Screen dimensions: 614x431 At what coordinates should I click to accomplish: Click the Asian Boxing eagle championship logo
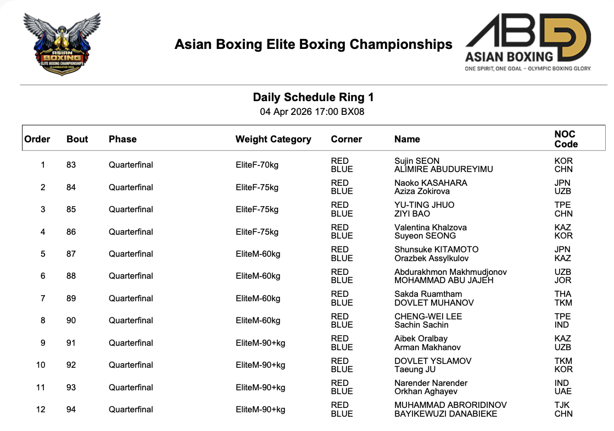point(61,43)
